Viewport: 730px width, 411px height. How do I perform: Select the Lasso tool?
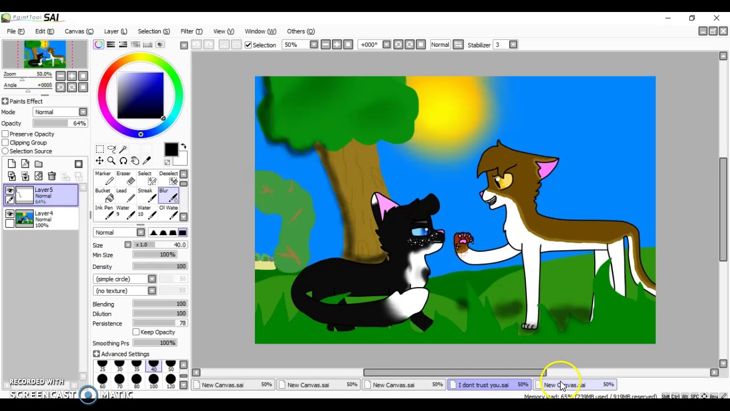(112, 149)
